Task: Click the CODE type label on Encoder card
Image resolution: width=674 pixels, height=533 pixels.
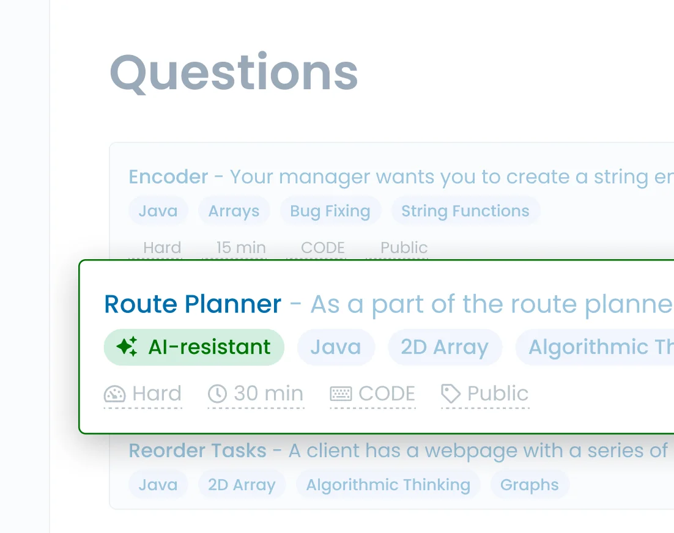Action: [x=322, y=248]
